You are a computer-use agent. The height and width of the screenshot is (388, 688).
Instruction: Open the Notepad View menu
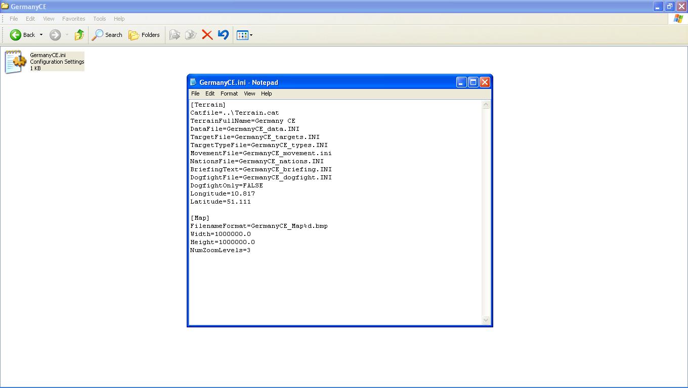(249, 93)
